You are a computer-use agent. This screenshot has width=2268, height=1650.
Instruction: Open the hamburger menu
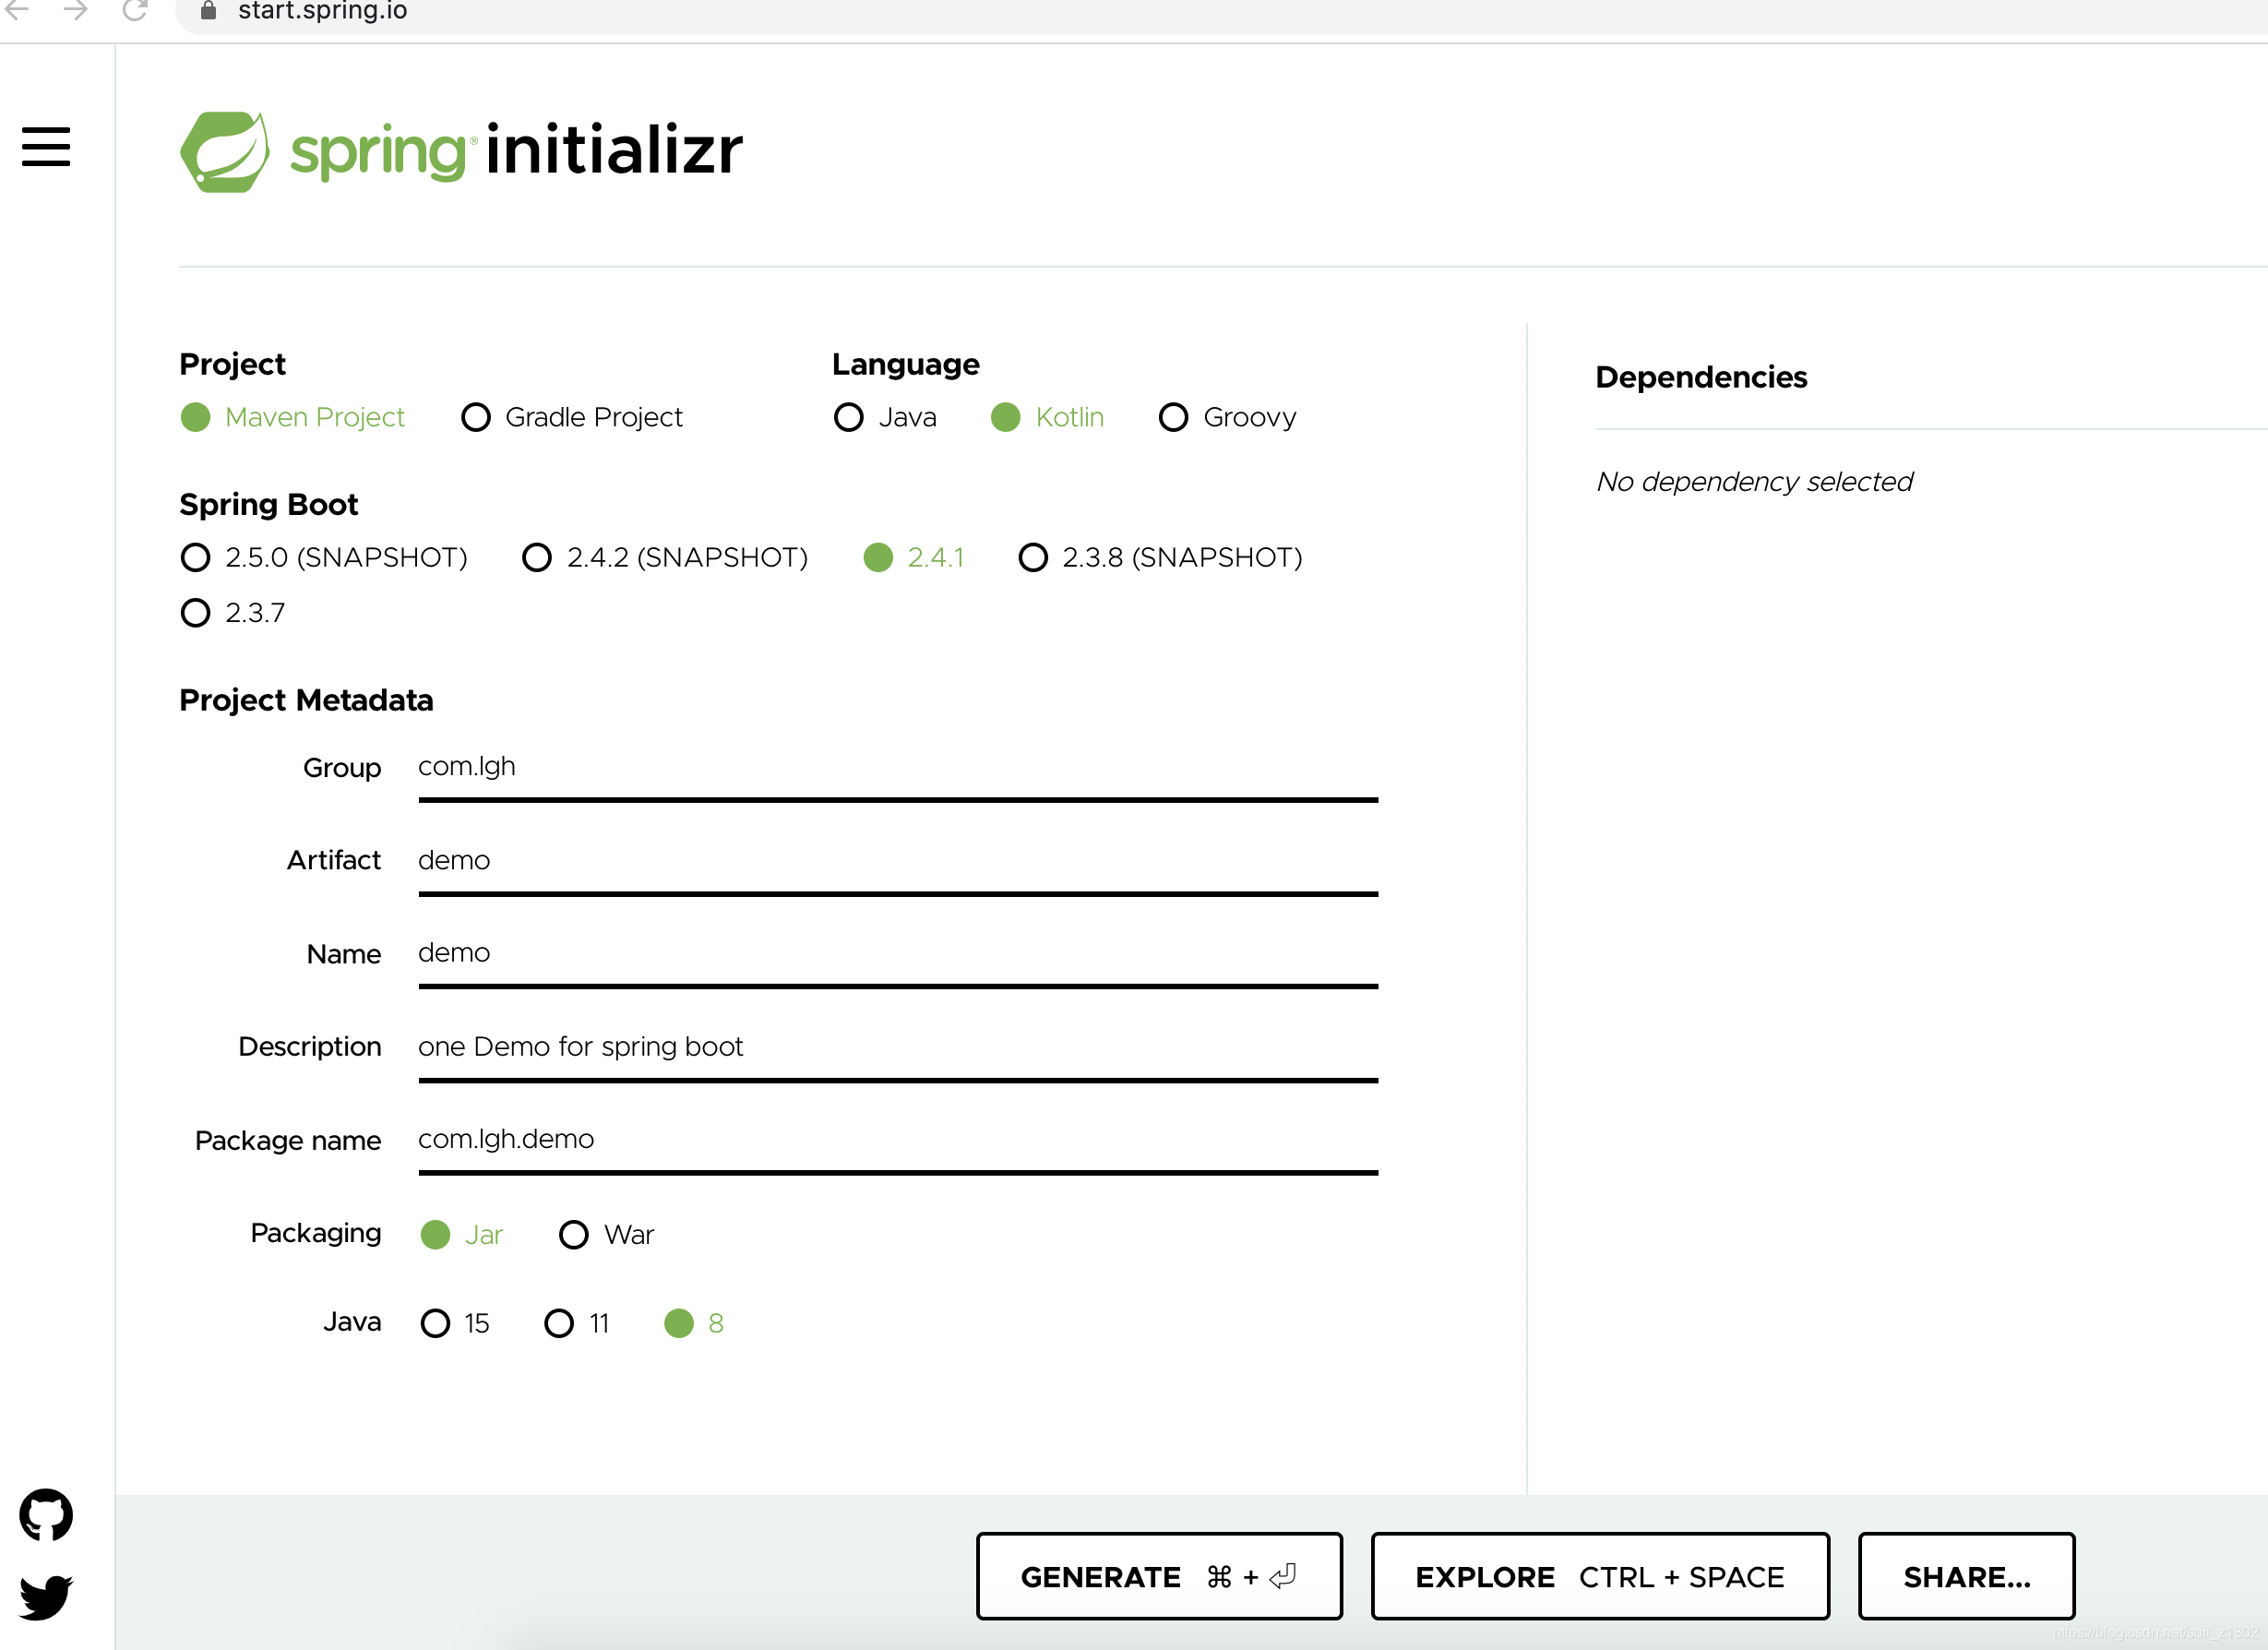click(46, 146)
